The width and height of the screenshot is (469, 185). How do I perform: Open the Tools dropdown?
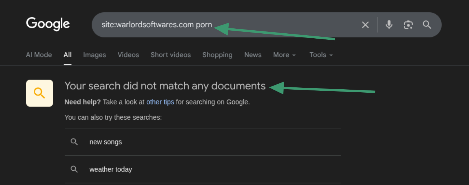point(321,55)
